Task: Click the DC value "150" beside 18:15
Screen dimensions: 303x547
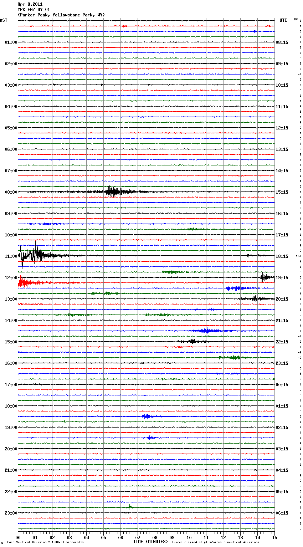Action: pos(298,256)
